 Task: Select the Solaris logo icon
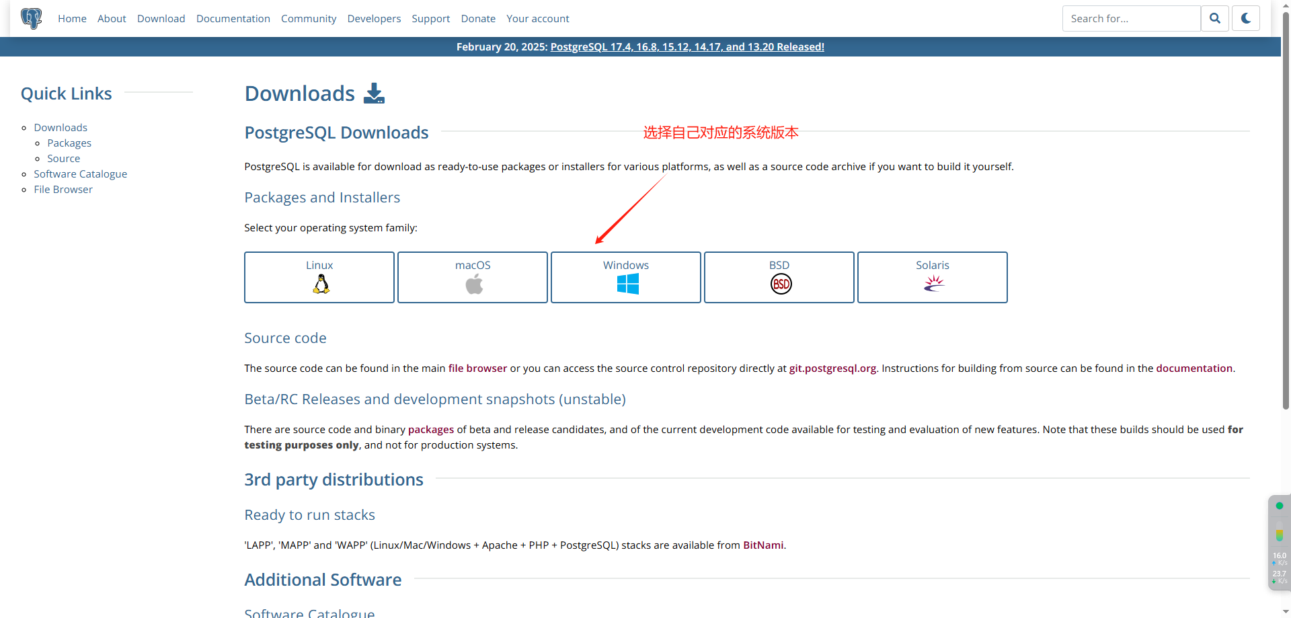tap(934, 284)
